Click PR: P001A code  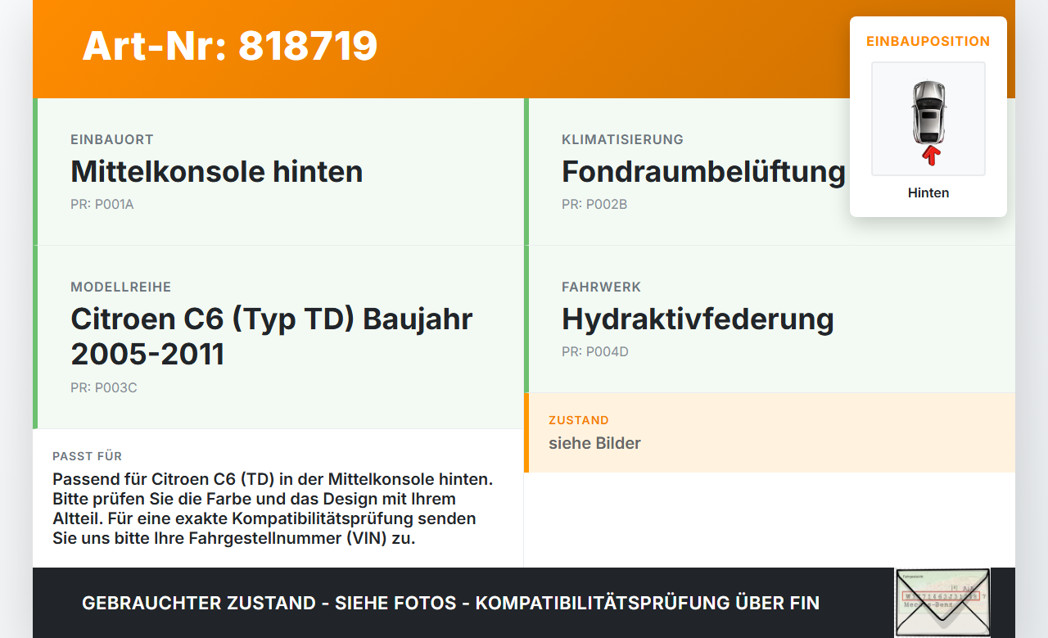point(102,205)
